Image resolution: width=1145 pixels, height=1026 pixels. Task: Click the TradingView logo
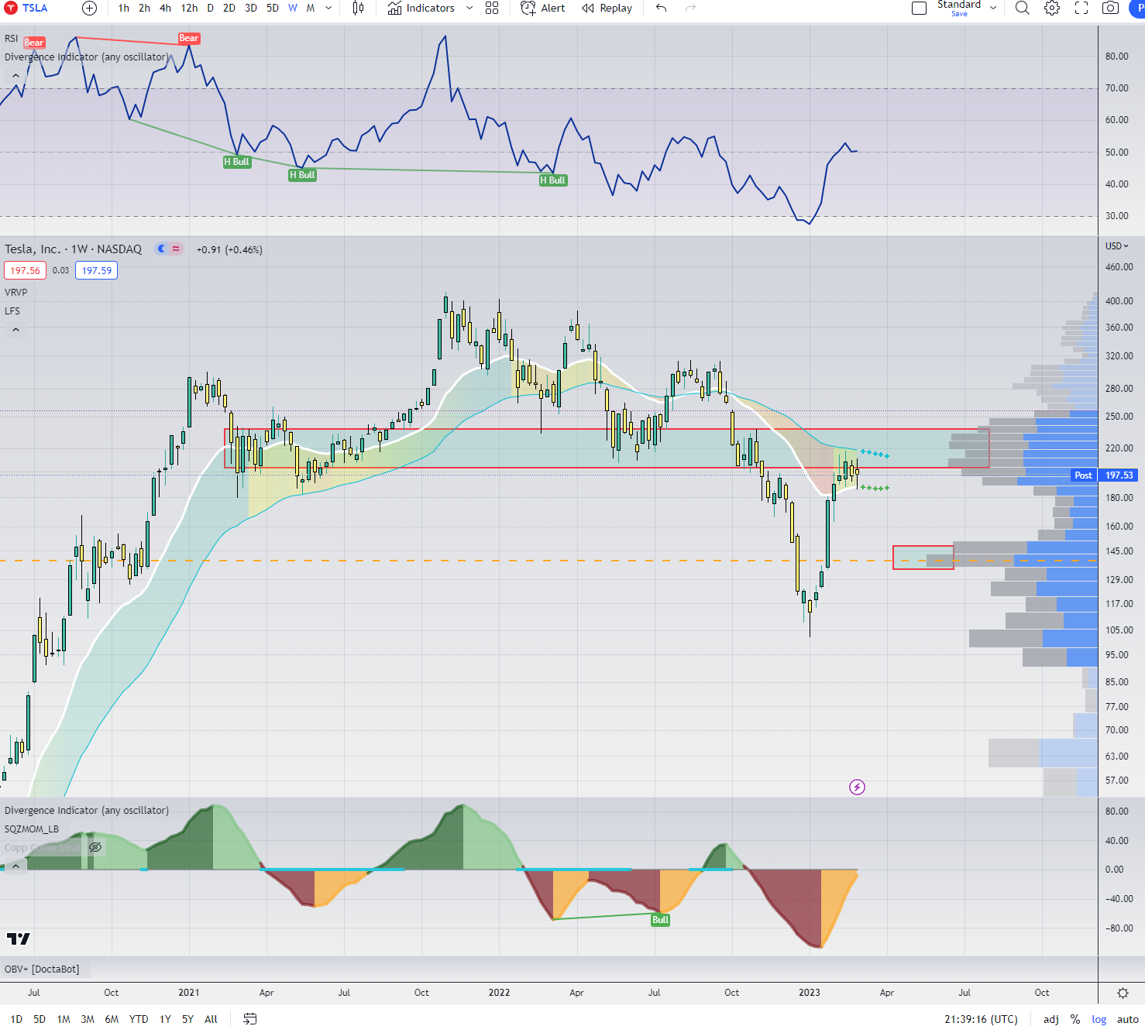tap(18, 938)
